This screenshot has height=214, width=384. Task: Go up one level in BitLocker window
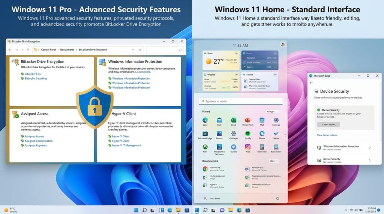[x=28, y=50]
